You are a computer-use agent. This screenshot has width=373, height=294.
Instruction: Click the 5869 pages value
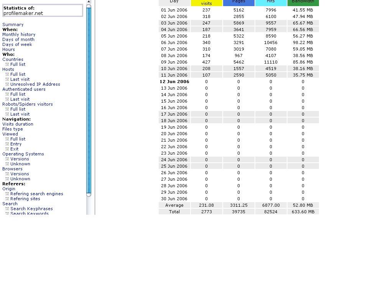point(238,23)
